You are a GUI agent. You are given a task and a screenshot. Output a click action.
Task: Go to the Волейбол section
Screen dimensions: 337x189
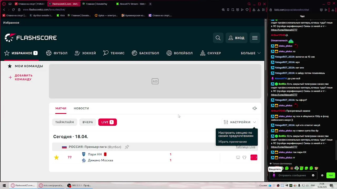(180, 53)
